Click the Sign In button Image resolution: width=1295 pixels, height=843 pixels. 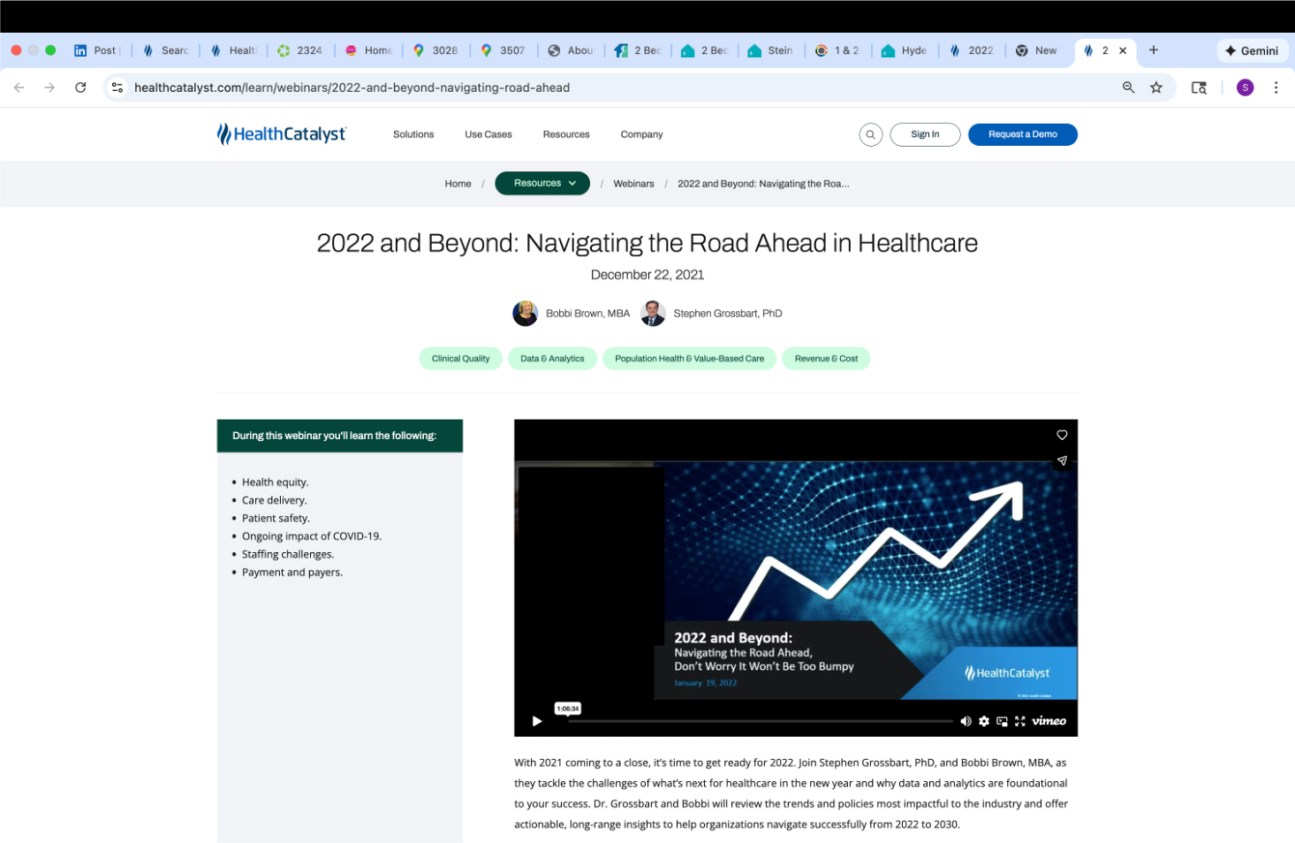(x=925, y=134)
